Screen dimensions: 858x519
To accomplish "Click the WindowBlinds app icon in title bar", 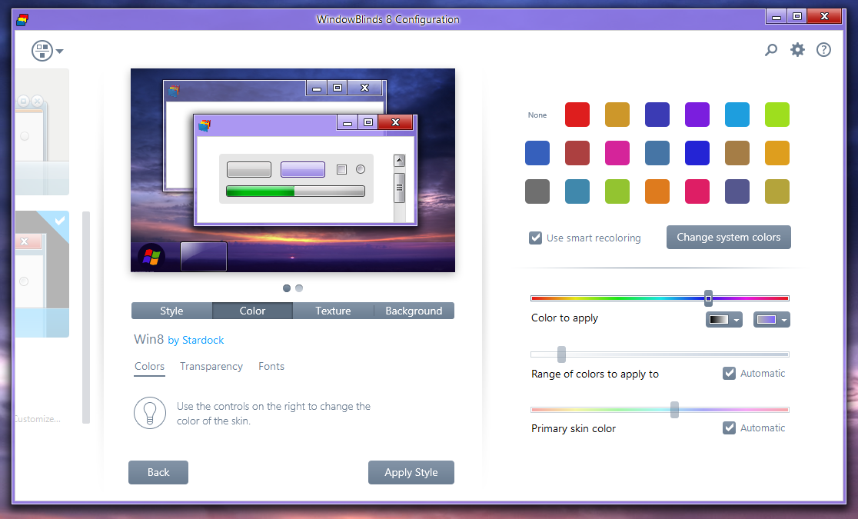I will click(x=22, y=20).
